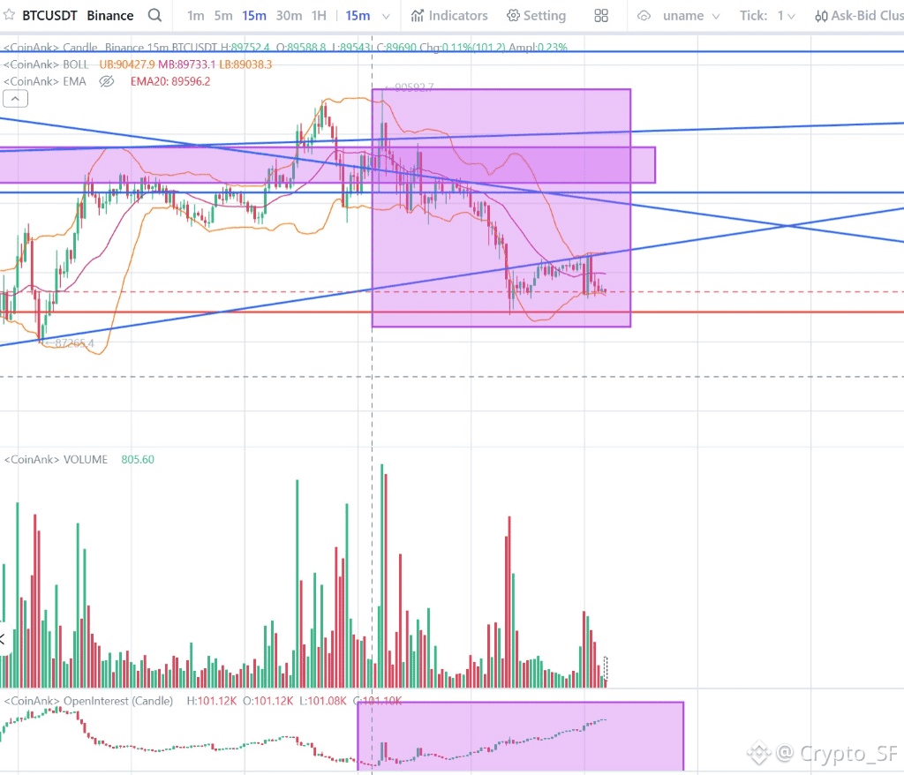Viewport: 904px width, 775px height.
Task: Click the Candle indicator legend row
Action: [285, 48]
